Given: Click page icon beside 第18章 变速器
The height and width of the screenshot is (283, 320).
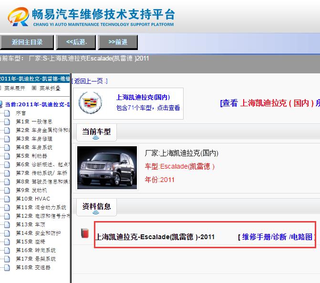Looking at the screenshot, I should click(7, 267).
